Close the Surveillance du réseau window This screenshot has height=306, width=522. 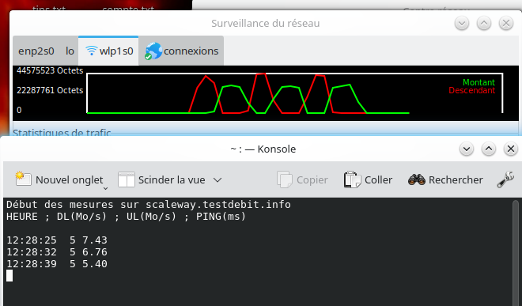point(506,23)
